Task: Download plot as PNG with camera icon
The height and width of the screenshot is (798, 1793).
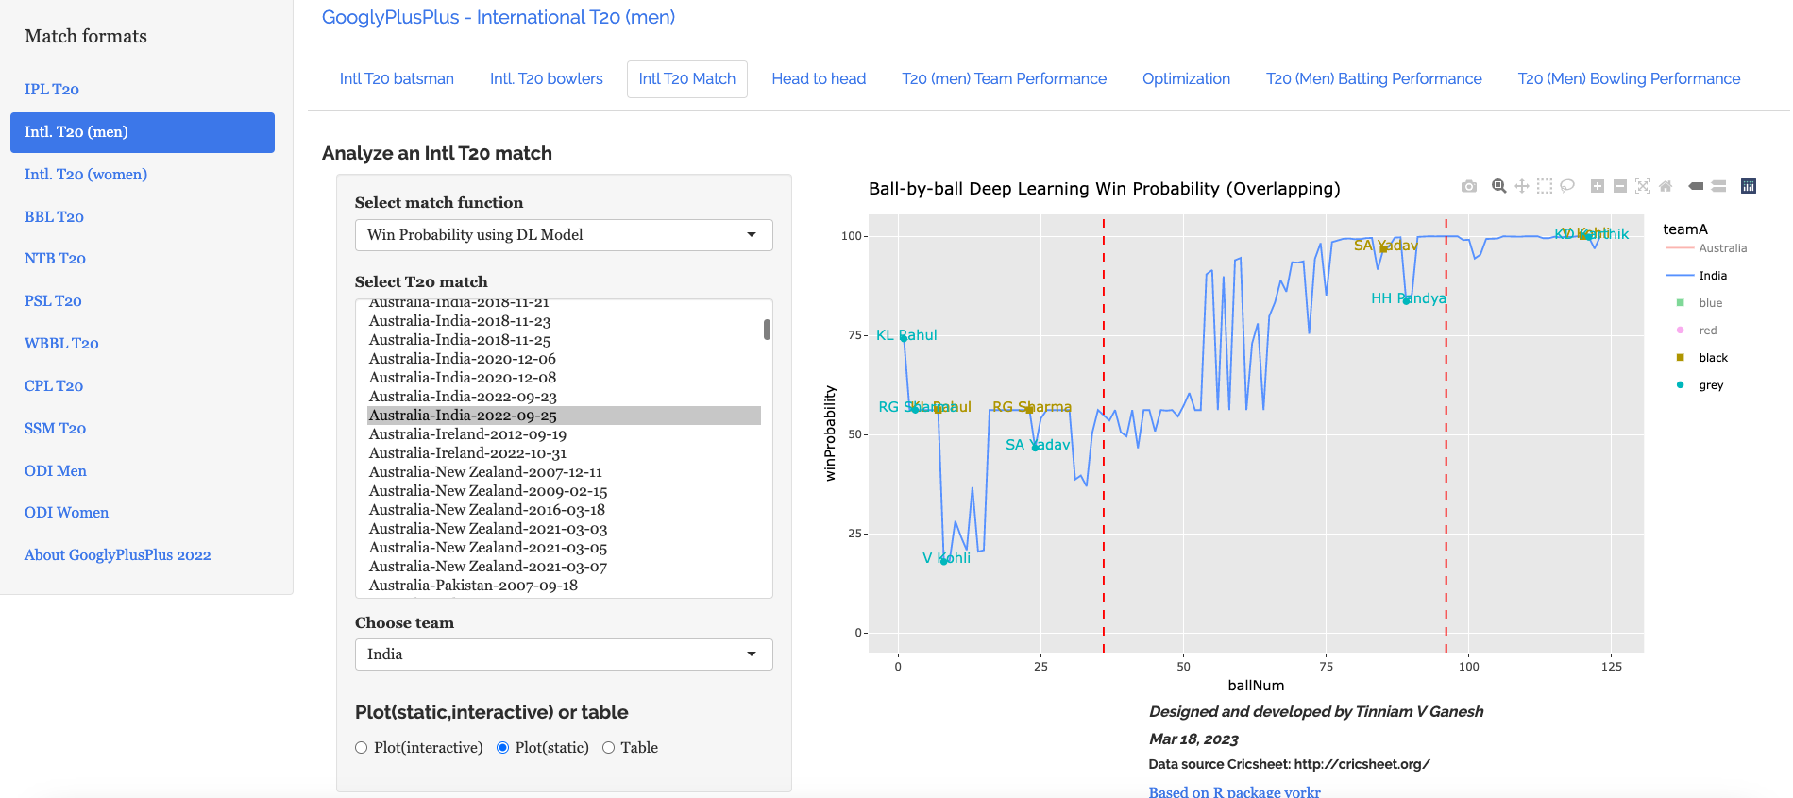Action: click(x=1468, y=186)
